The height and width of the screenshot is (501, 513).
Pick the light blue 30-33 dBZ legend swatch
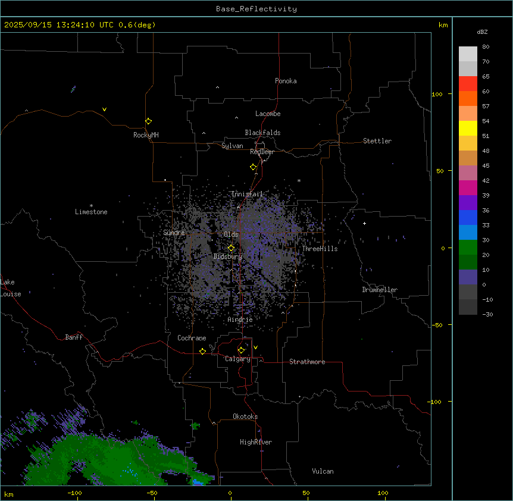468,233
